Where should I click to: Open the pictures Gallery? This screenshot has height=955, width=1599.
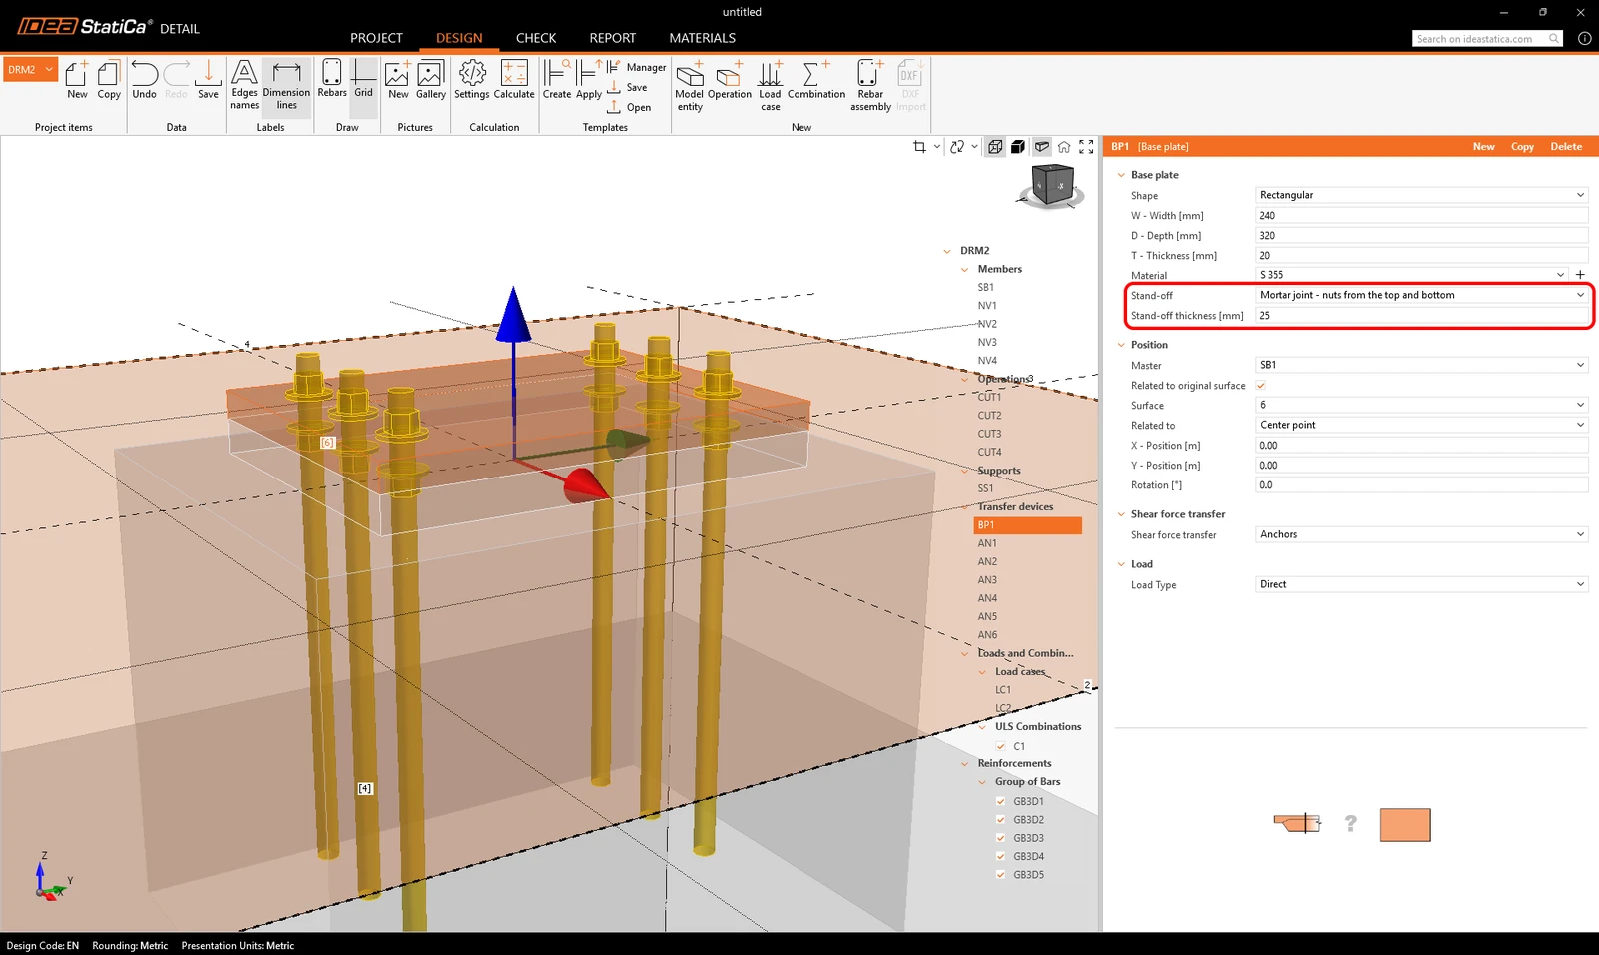(431, 80)
